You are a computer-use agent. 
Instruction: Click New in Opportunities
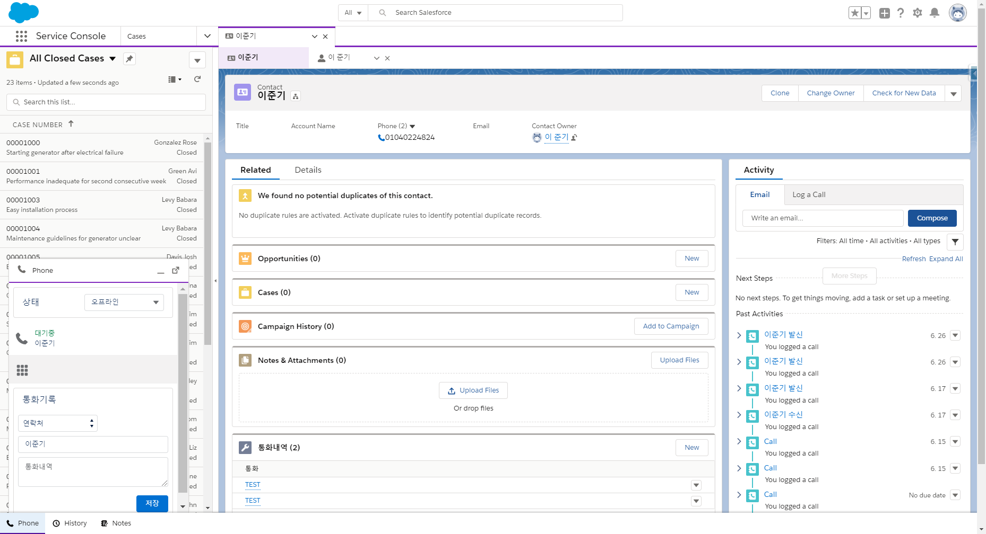692,259
